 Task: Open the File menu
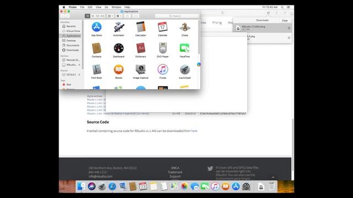pyautogui.click(x=82, y=7)
